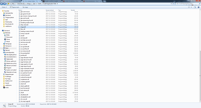Open Hjälpmedel under Kontrollpanelen
This screenshot has height=108, width=201.
coord(10,59)
